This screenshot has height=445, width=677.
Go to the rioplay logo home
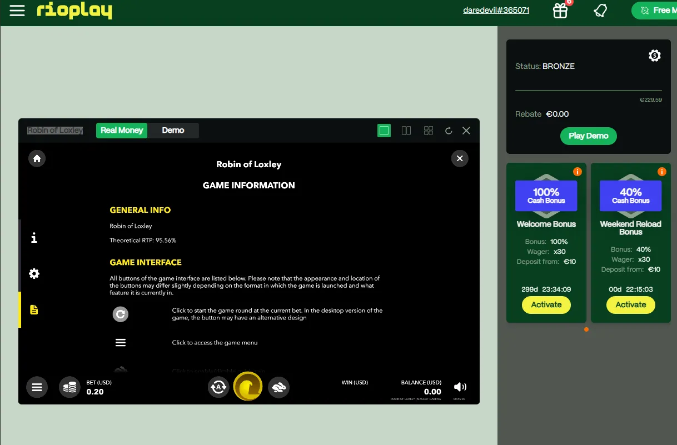coord(74,11)
